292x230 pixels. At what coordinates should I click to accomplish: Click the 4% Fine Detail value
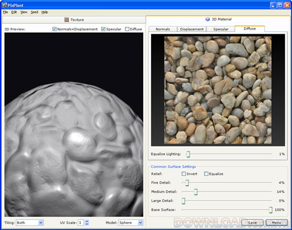282,183
